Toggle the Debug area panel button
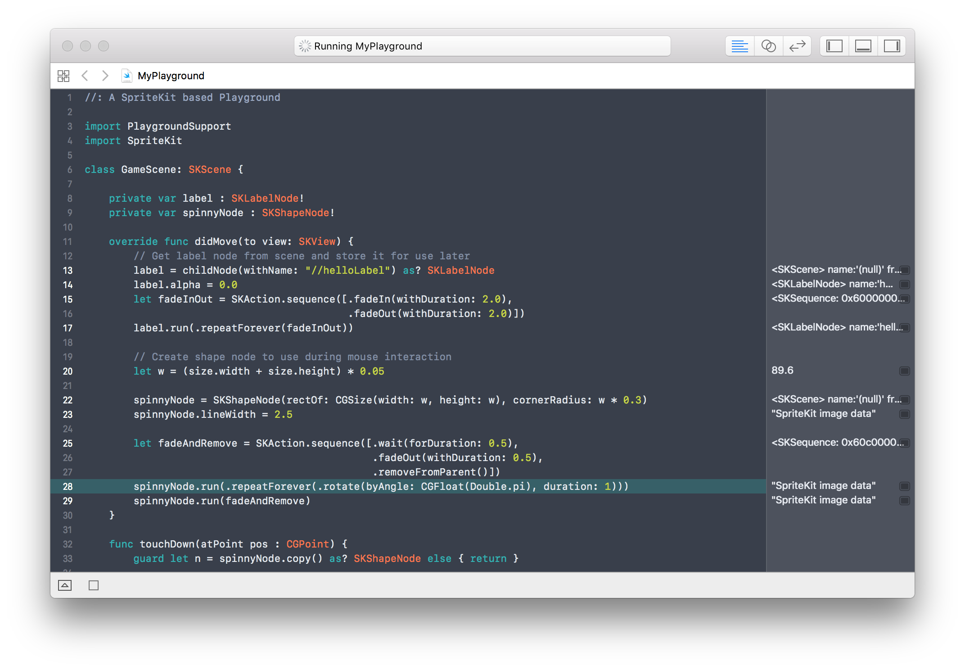 click(x=863, y=46)
